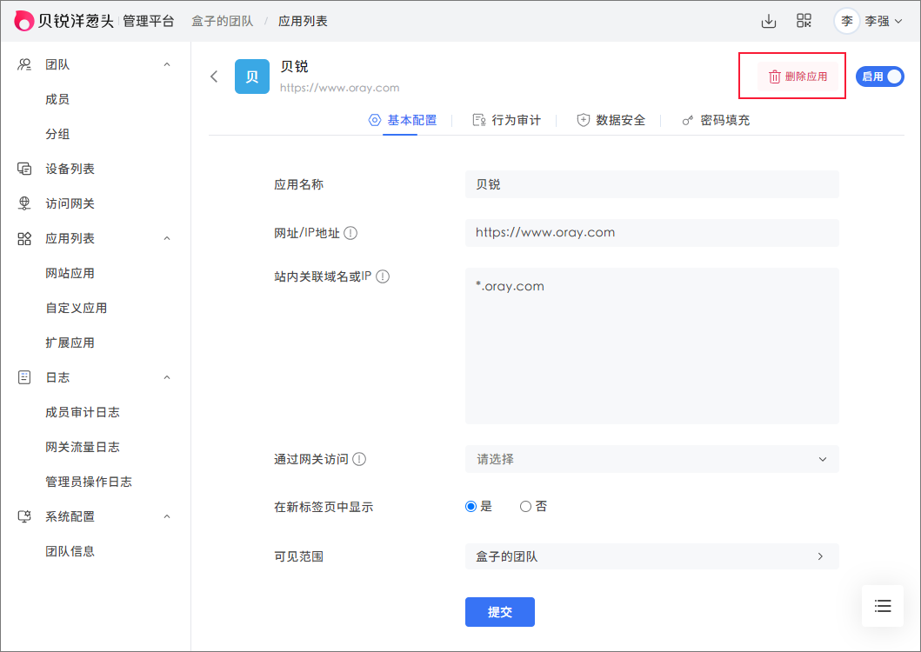Click the 李 user avatar
Viewport: 921px width, 652px height.
pyautogui.click(x=846, y=21)
